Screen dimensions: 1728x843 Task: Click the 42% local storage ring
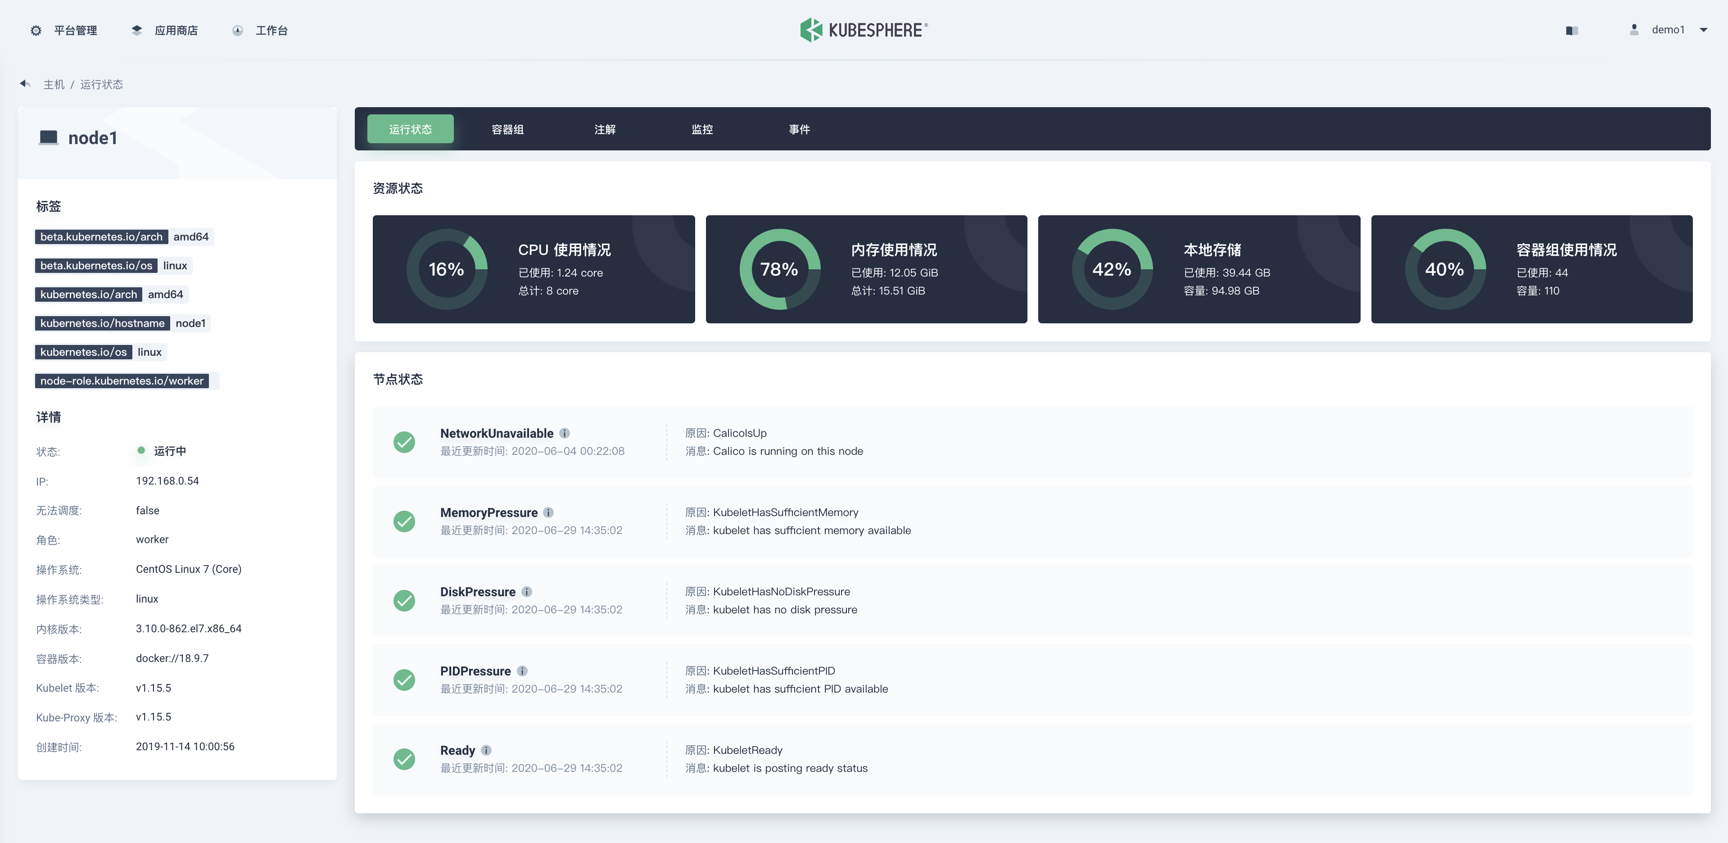[x=1112, y=269]
